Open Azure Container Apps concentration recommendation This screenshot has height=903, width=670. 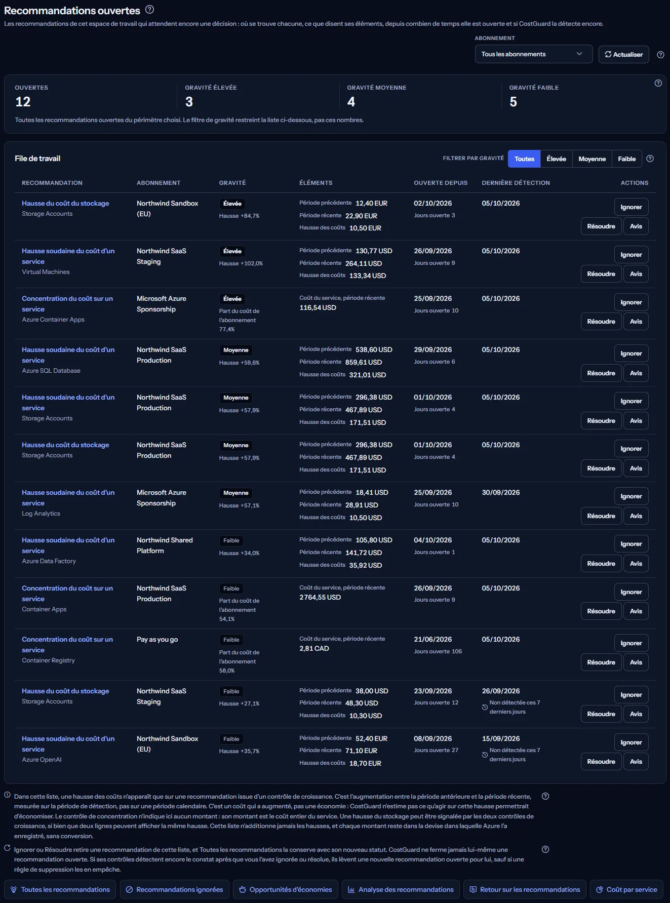pyautogui.click(x=67, y=304)
